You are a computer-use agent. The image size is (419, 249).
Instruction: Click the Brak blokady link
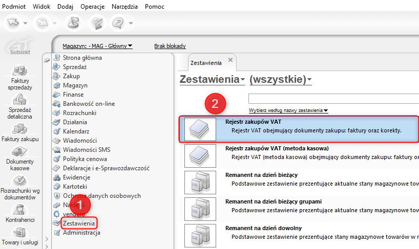click(x=170, y=46)
